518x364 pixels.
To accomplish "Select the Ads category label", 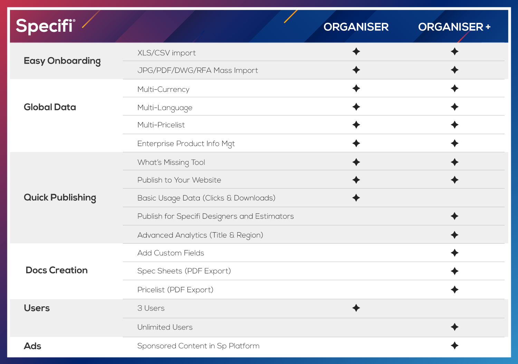I will click(x=32, y=346).
